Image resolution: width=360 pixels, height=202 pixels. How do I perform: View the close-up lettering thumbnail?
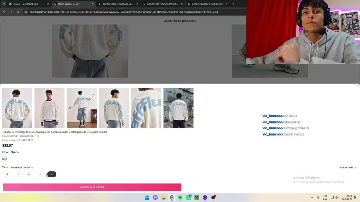[146, 108]
